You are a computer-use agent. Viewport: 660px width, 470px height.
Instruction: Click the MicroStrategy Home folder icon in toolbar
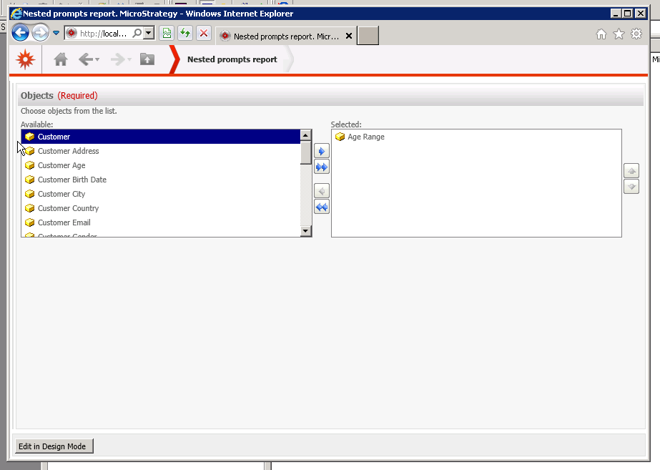pos(61,59)
